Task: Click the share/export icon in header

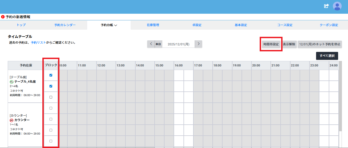Action: (x=326, y=6)
